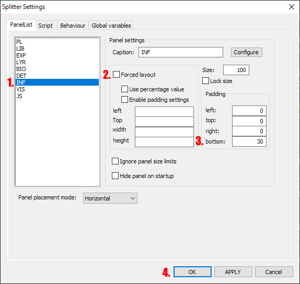This screenshot has width=300, height=284.
Task: Choose the BIO panel in list
Action: [x=57, y=69]
